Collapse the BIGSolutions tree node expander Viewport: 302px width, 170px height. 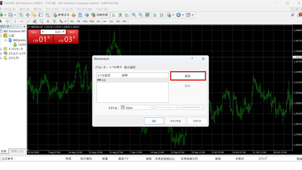pos(6,40)
